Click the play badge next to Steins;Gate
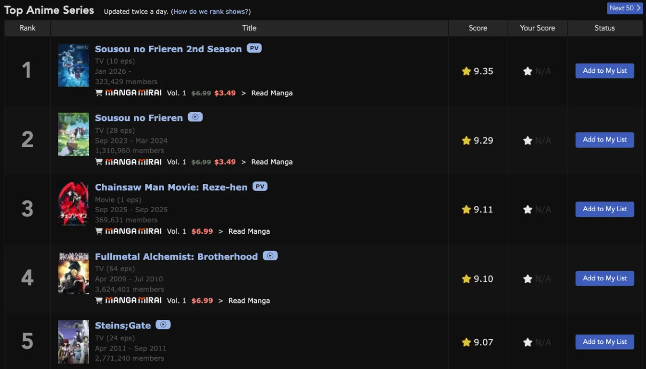The height and width of the screenshot is (369, 646). [x=163, y=324]
